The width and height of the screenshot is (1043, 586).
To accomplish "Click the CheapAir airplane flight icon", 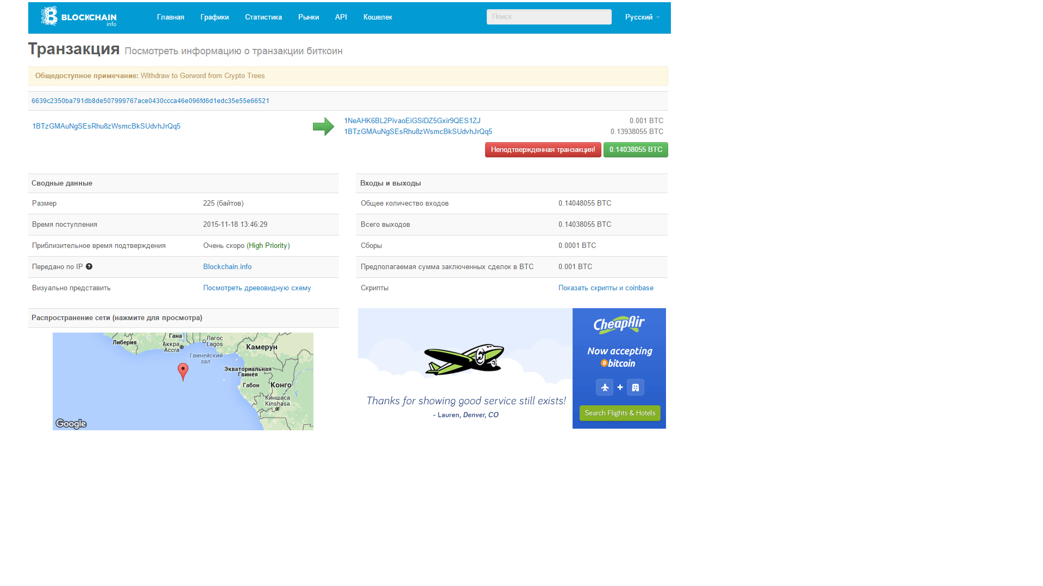I will [x=604, y=387].
